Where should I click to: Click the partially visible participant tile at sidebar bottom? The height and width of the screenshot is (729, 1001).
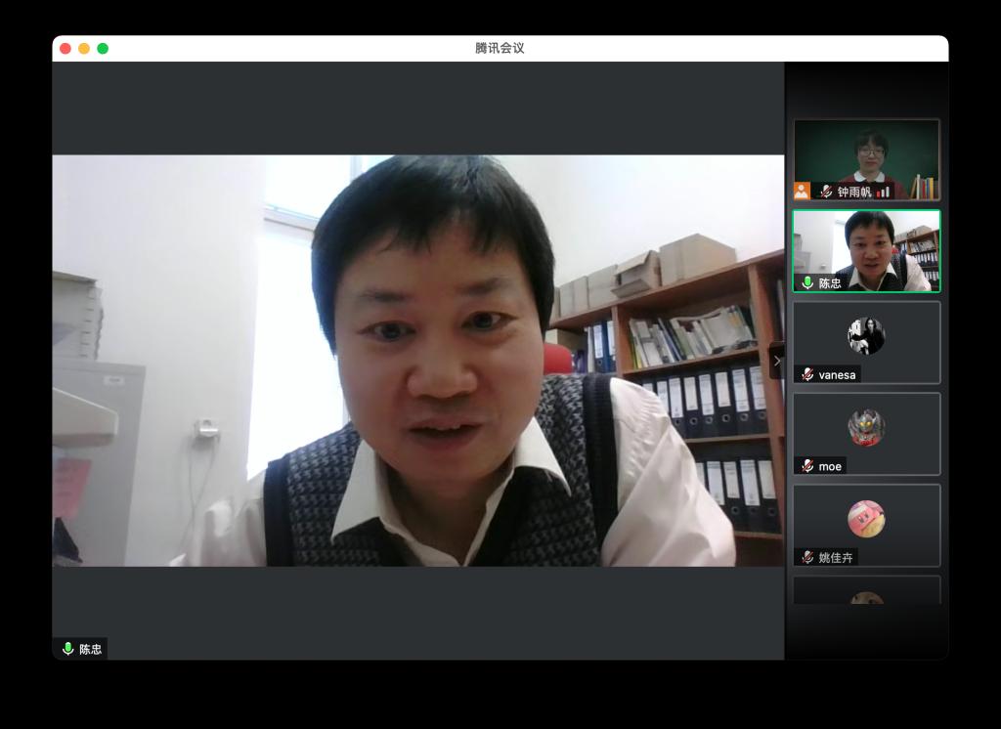tap(866, 591)
